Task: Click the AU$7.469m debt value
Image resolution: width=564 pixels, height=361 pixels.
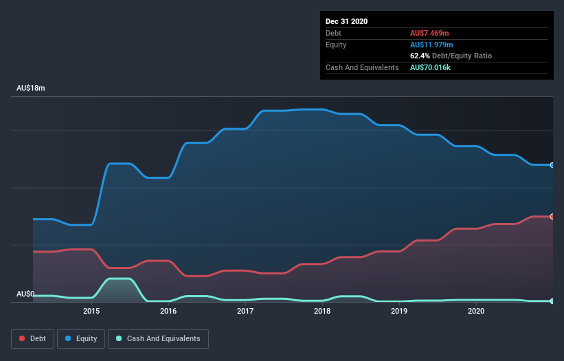Action: click(x=429, y=33)
